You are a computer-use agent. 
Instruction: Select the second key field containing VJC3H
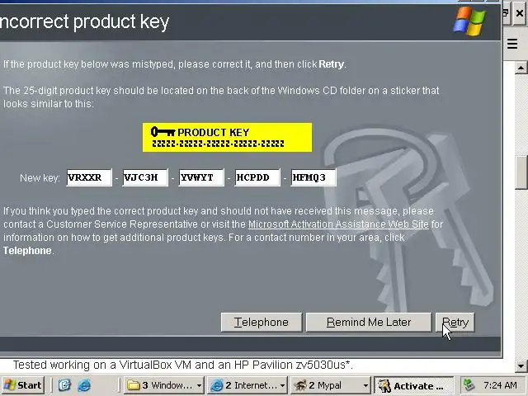[x=145, y=177]
